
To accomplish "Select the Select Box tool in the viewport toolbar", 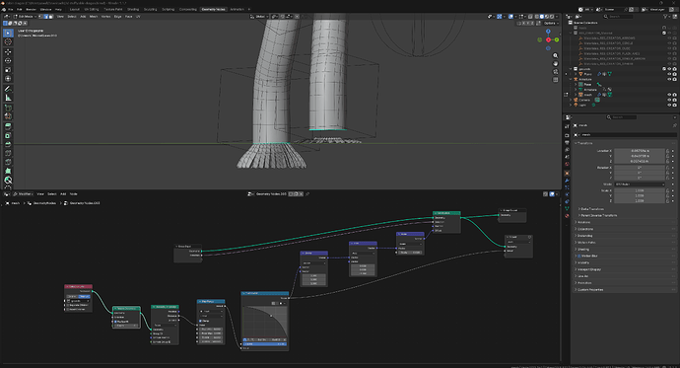I will [8, 33].
